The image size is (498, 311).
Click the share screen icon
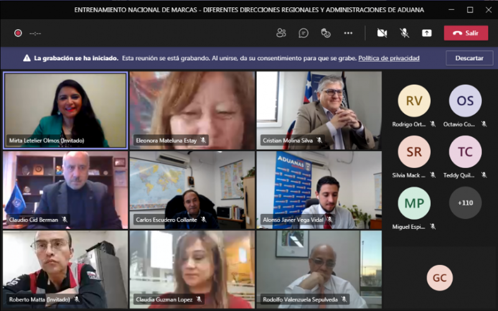click(x=426, y=33)
